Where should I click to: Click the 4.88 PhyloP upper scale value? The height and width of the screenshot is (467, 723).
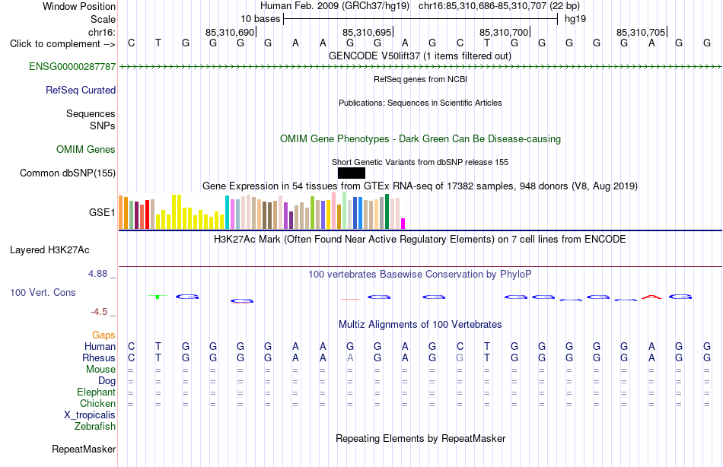coord(97,274)
